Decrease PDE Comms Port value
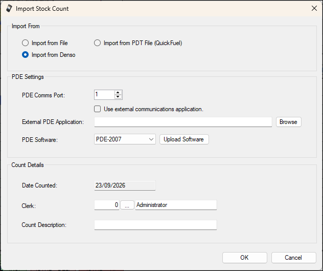The width and height of the screenshot is (323, 271). click(118, 97)
